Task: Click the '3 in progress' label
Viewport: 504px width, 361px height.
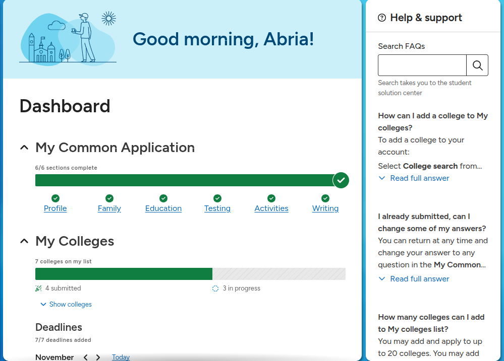Action: point(241,288)
